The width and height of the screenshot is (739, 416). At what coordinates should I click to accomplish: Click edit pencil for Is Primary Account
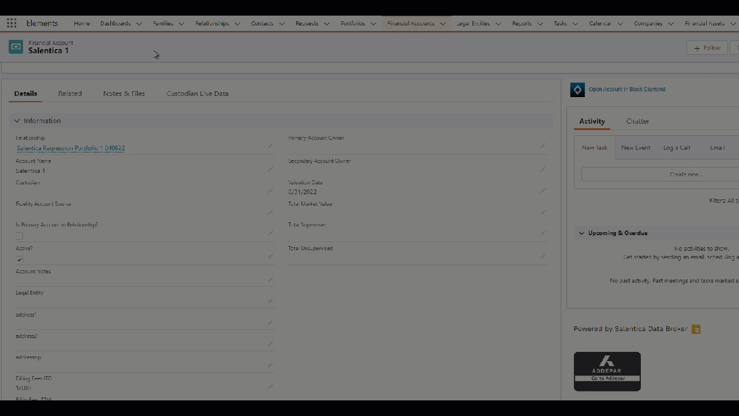coord(270,233)
